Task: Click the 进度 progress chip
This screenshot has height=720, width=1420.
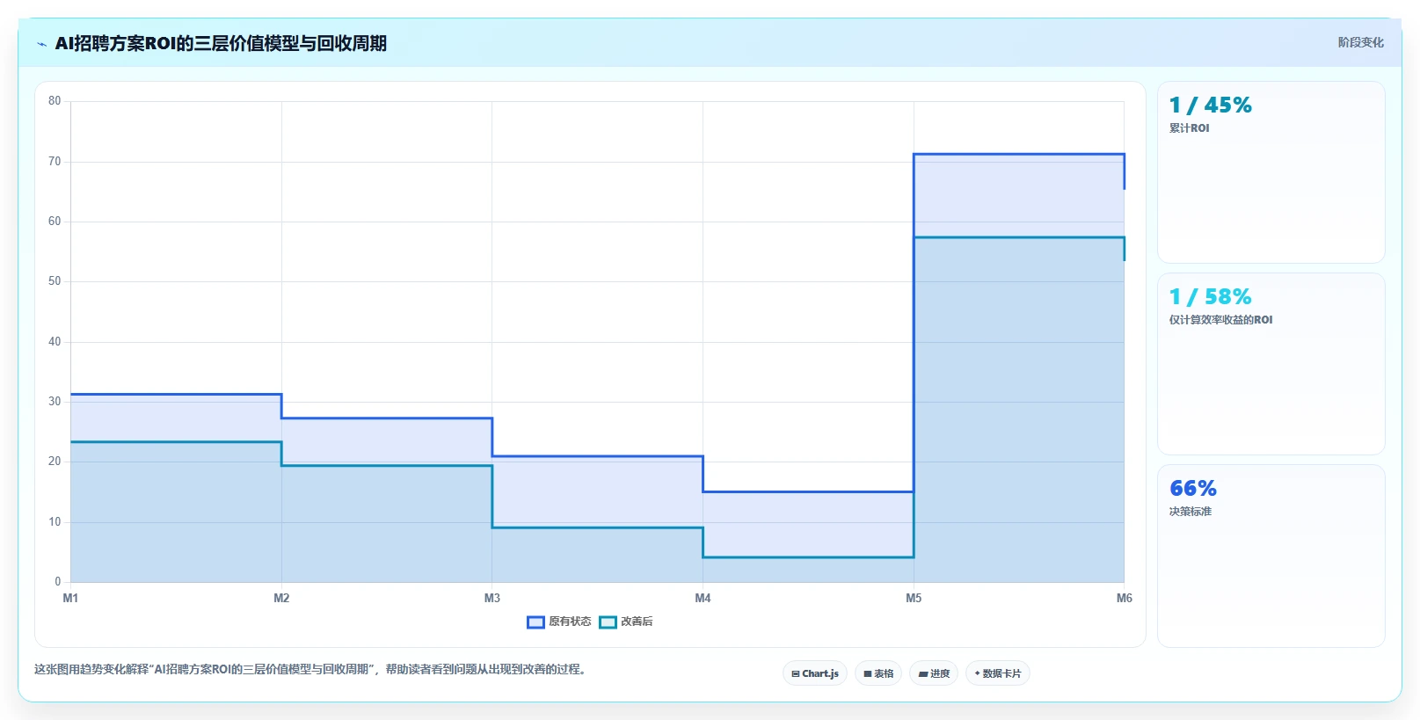Action: [x=934, y=673]
